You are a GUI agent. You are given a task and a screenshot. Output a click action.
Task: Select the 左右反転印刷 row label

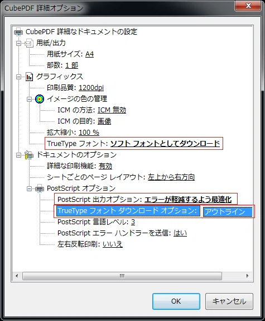pos(79,244)
